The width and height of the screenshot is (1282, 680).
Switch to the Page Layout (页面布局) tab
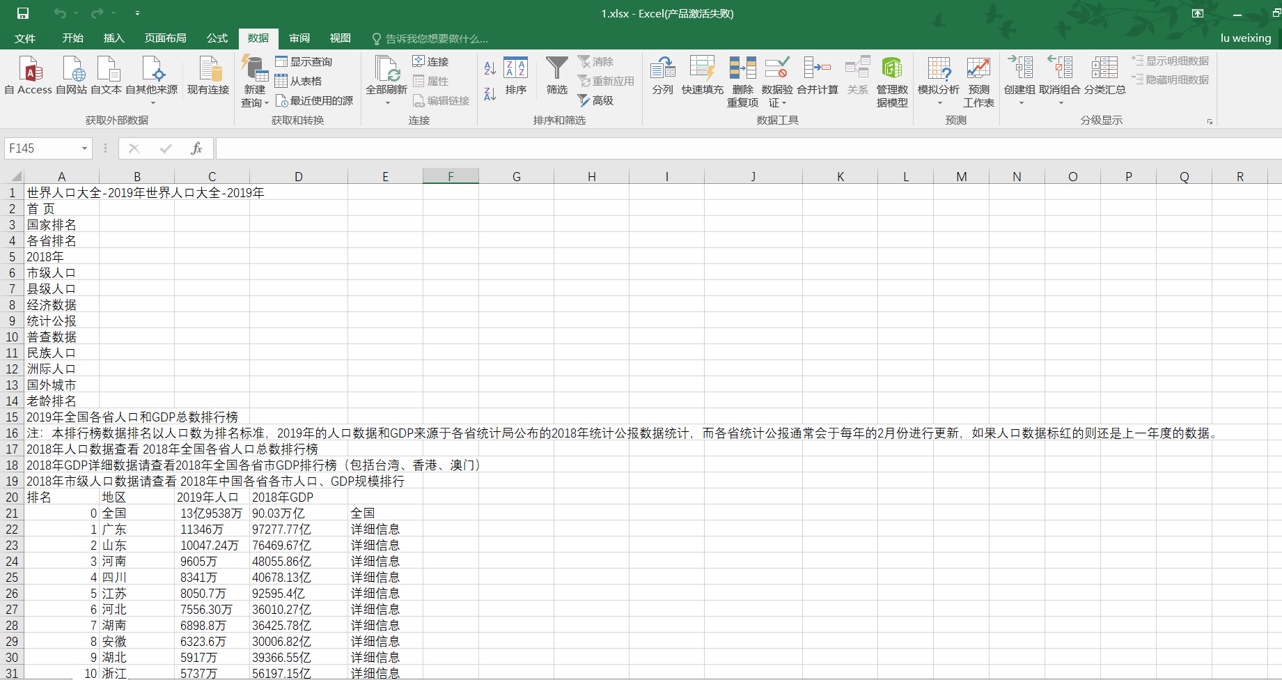coord(166,38)
